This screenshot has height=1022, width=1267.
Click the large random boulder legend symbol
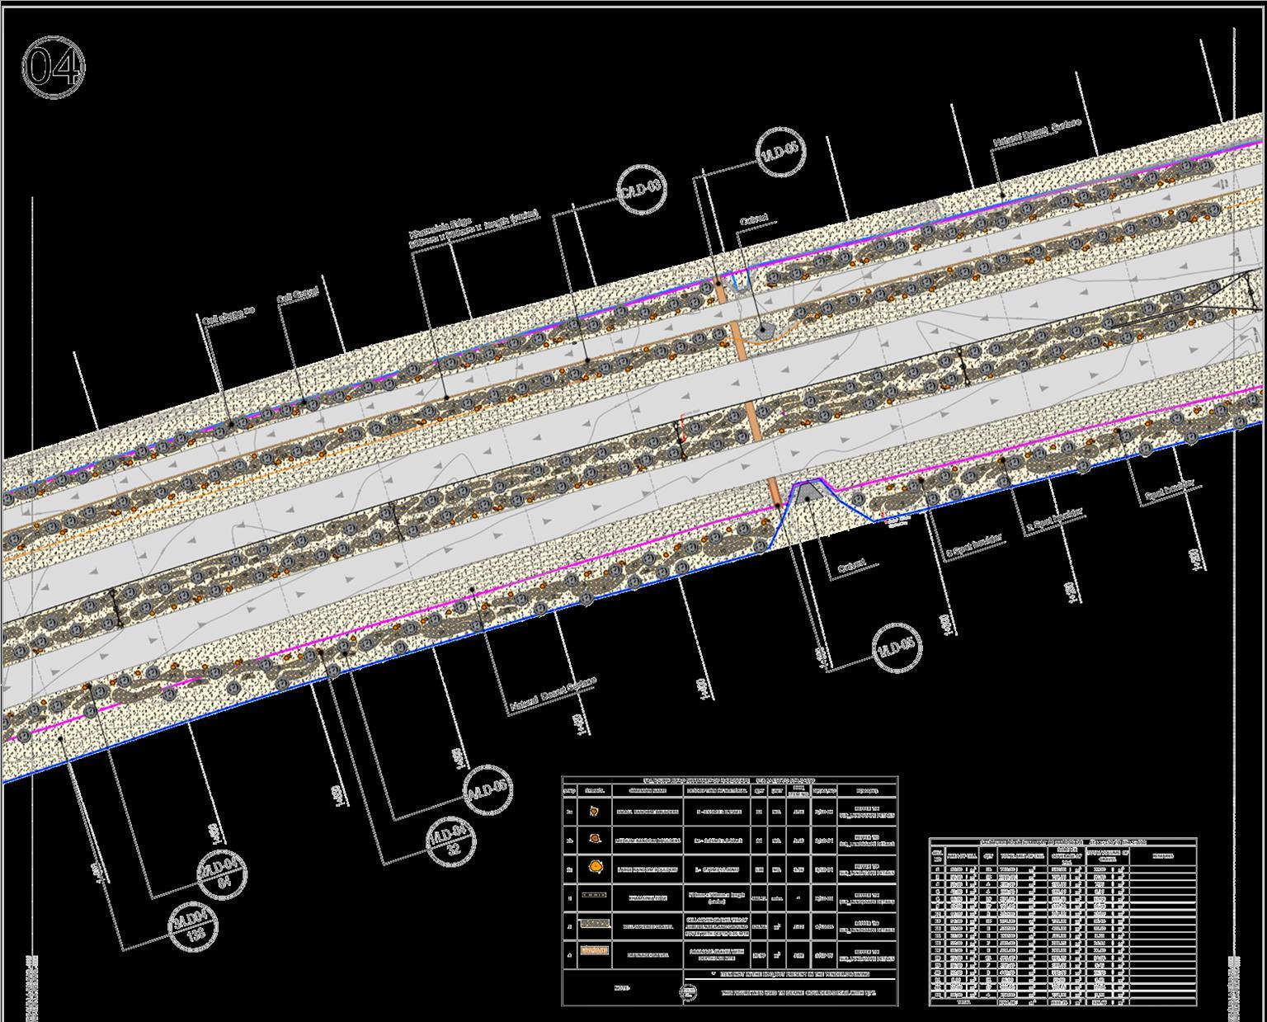click(x=595, y=868)
